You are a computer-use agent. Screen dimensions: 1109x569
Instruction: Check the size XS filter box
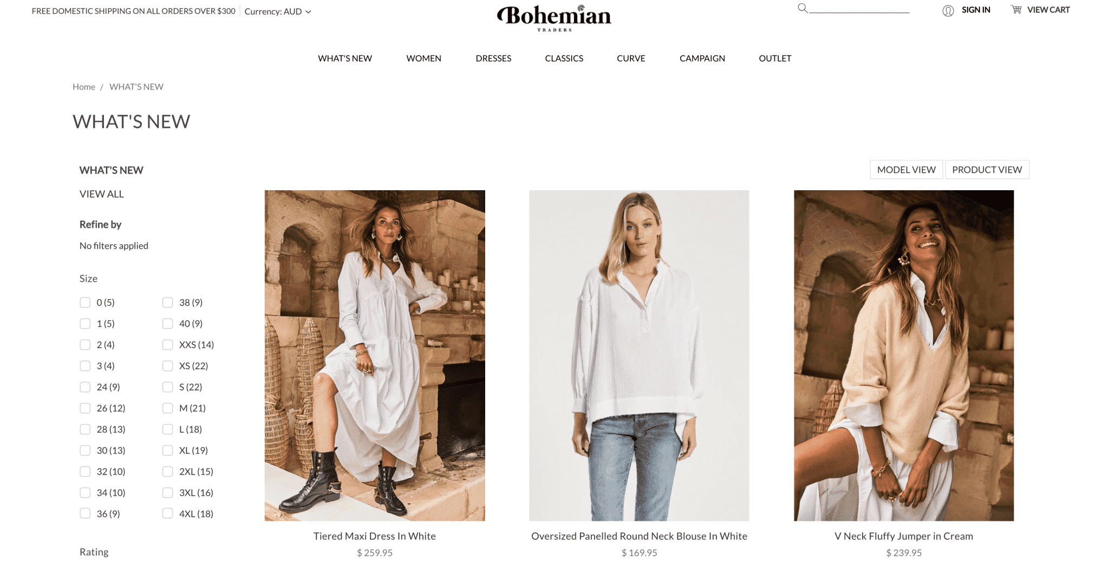(168, 366)
